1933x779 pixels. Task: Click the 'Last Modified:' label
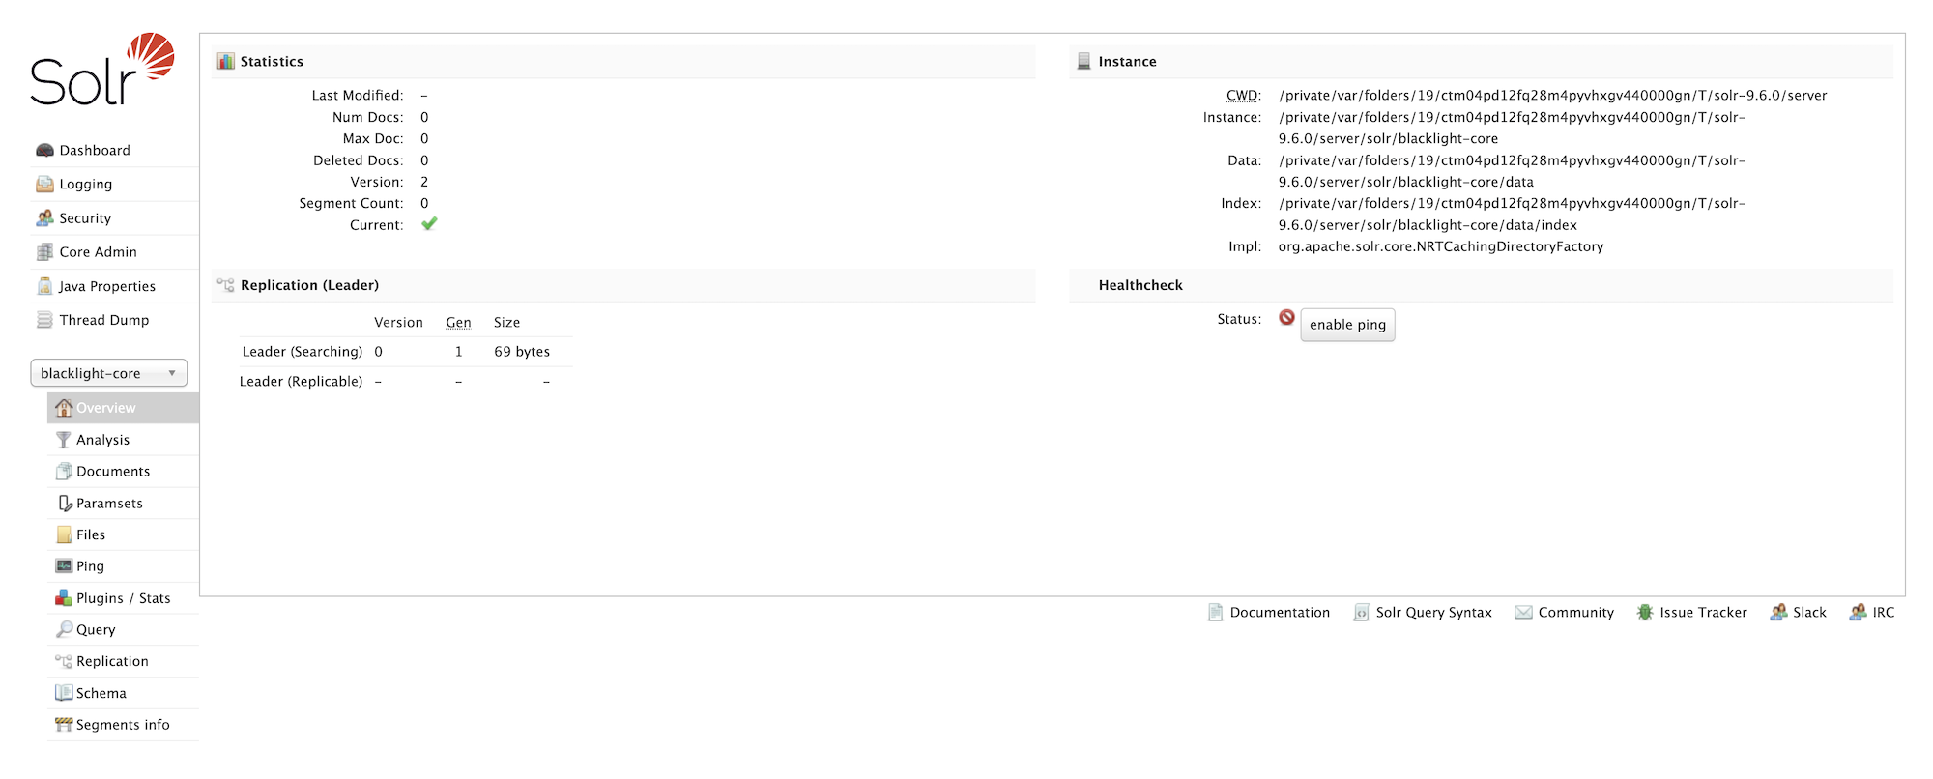click(x=358, y=96)
